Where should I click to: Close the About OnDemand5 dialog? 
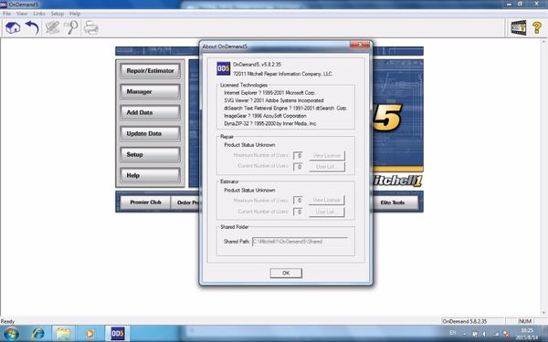(359, 45)
